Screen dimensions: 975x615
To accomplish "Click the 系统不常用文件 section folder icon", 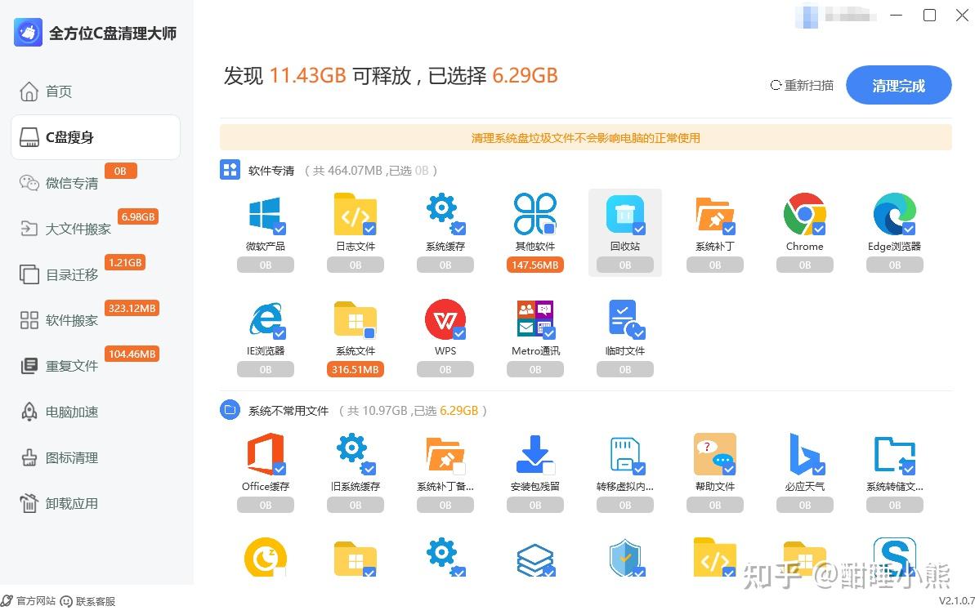I will pyautogui.click(x=230, y=410).
